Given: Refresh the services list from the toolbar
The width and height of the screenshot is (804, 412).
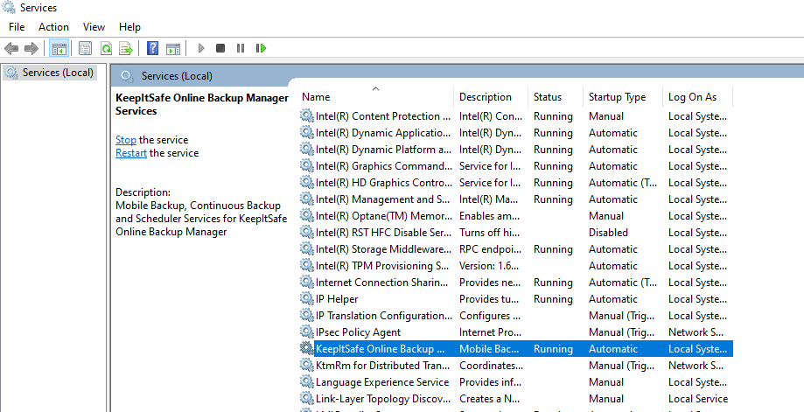Looking at the screenshot, I should coord(106,49).
